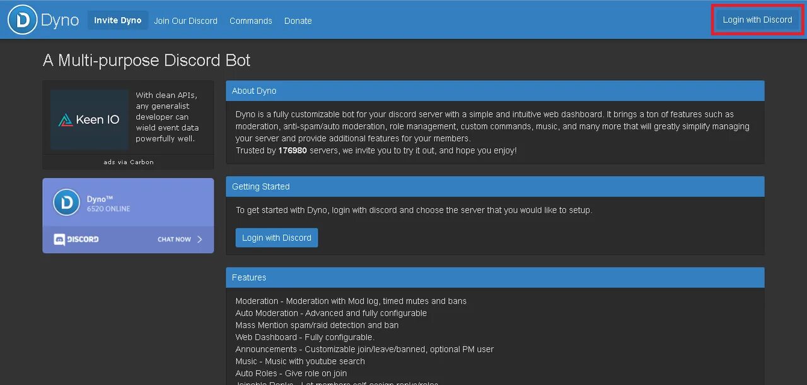Click the Discord logo in the widget

click(x=76, y=239)
